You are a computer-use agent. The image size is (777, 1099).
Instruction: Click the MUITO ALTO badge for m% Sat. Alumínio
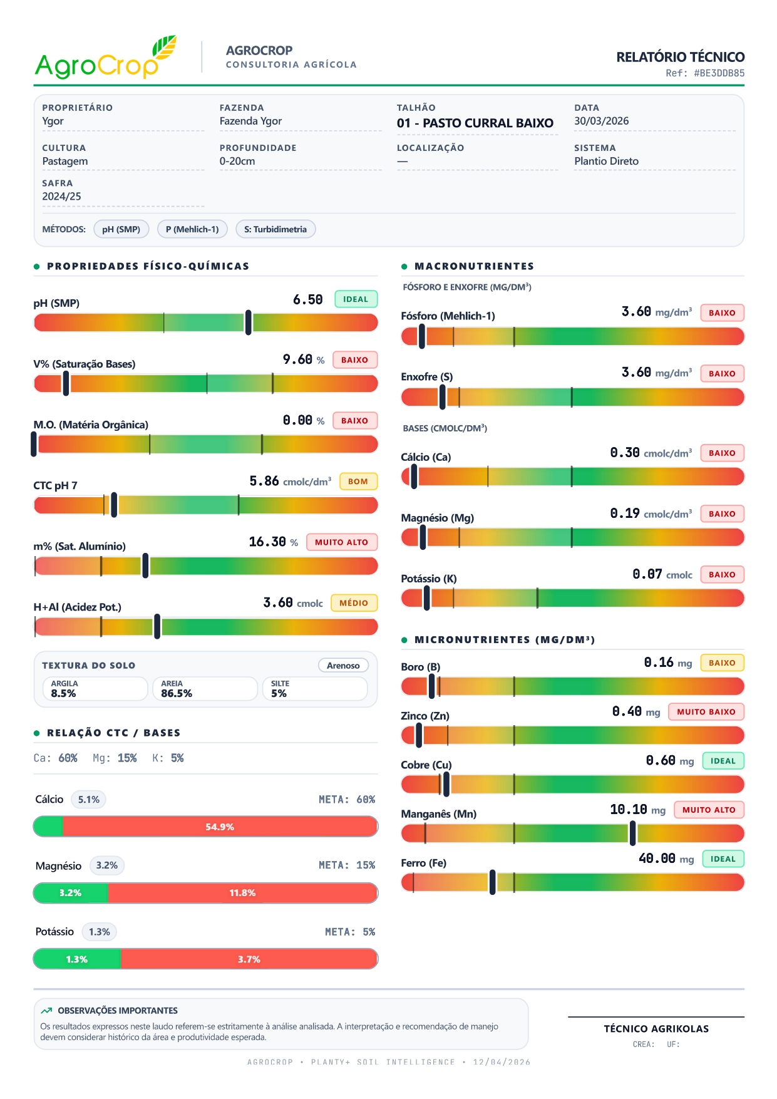coord(341,542)
